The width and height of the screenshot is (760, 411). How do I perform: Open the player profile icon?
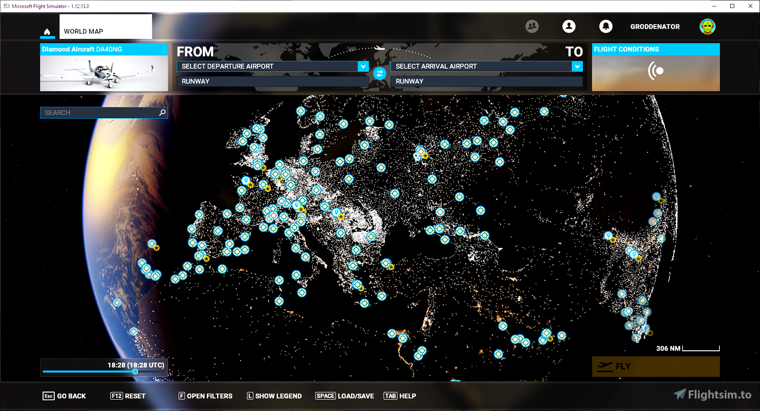tap(569, 26)
